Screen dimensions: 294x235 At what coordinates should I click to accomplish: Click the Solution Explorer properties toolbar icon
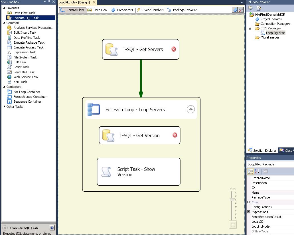(251, 8)
